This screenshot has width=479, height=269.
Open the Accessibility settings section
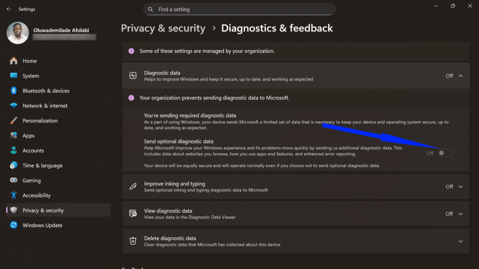point(37,195)
